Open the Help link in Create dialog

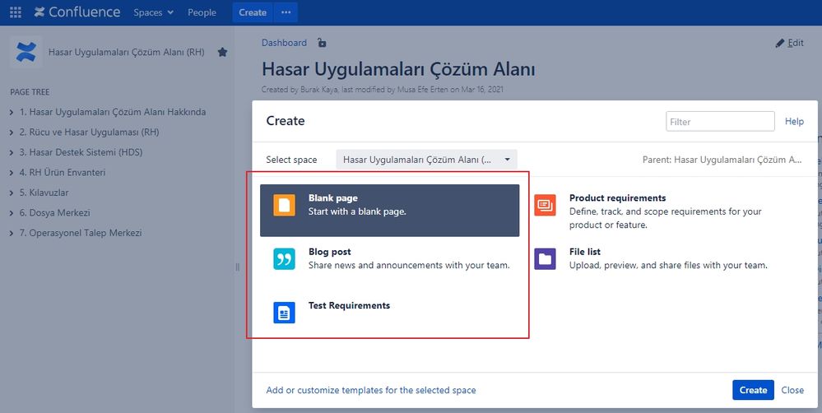pyautogui.click(x=794, y=122)
